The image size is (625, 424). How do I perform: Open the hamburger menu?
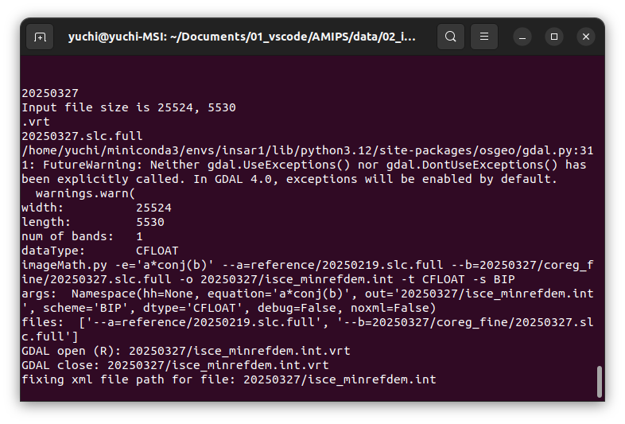coord(484,37)
